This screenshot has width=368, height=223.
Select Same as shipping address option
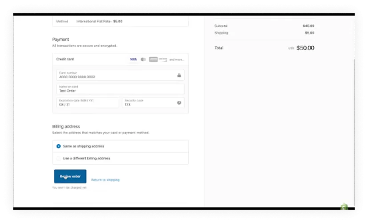coord(59,146)
